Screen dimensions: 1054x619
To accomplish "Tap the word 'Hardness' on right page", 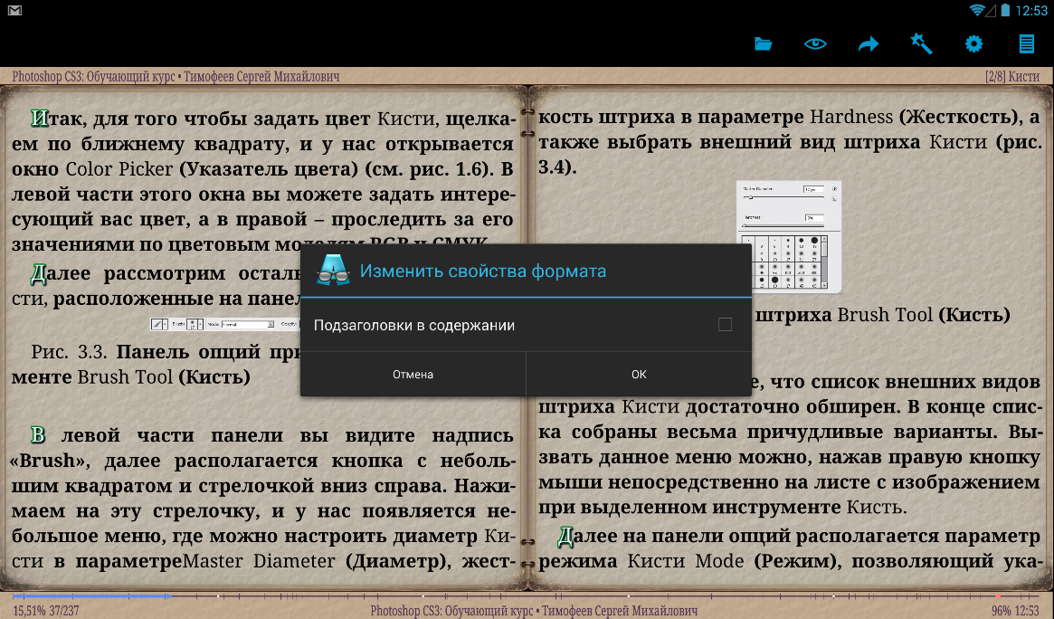I will point(851,117).
